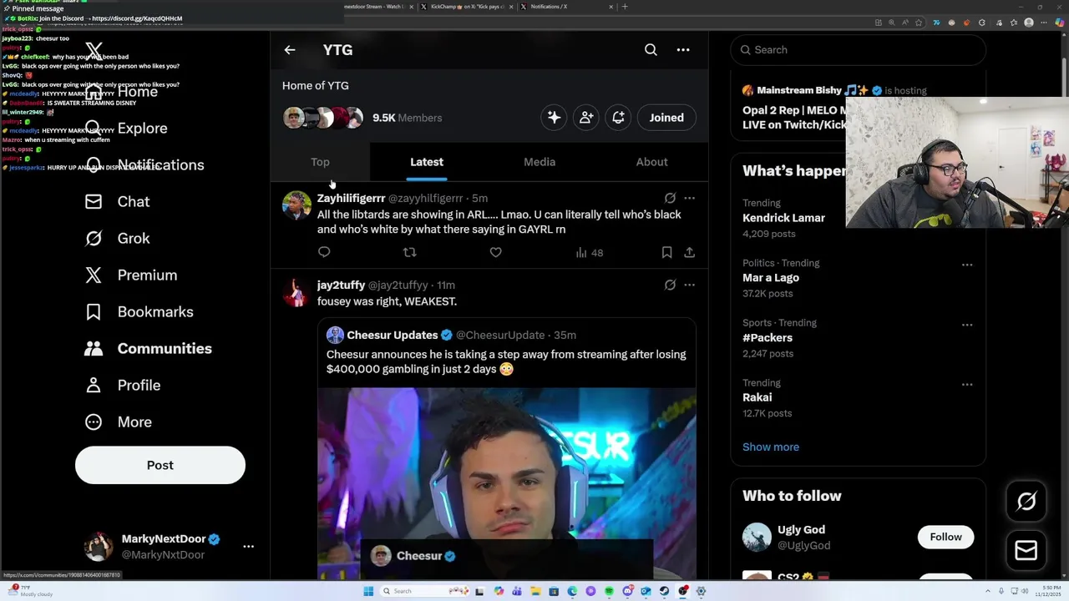Screen dimensions: 1069x601
Task: Bookmark Zayhilfigerrr's post
Action: [666, 252]
